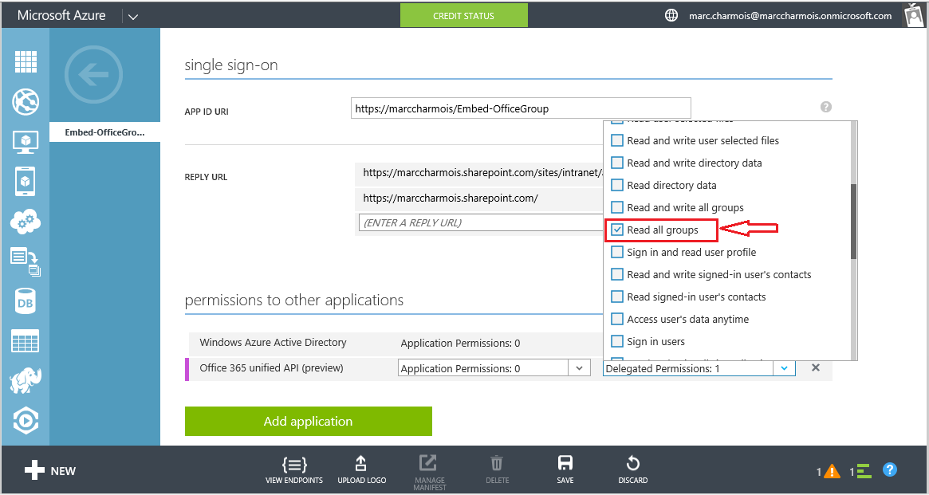Open the SQL Databases DB icon in sidebar

coord(26,302)
